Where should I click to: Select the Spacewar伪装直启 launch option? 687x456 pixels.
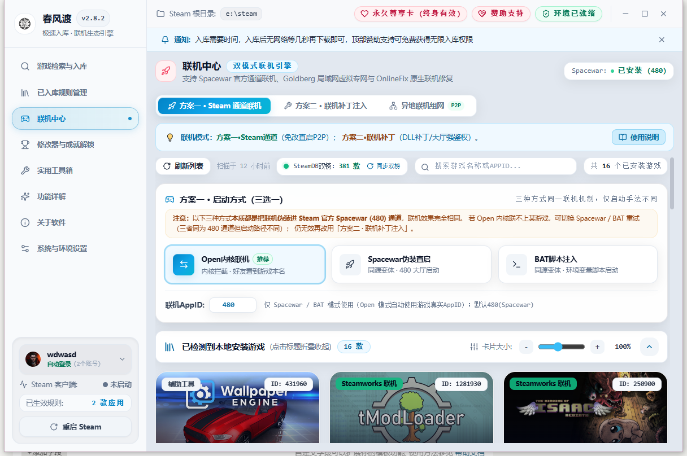(x=411, y=264)
